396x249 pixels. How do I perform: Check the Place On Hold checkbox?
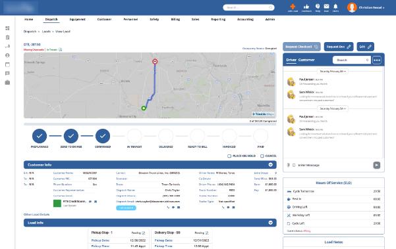pos(229,156)
